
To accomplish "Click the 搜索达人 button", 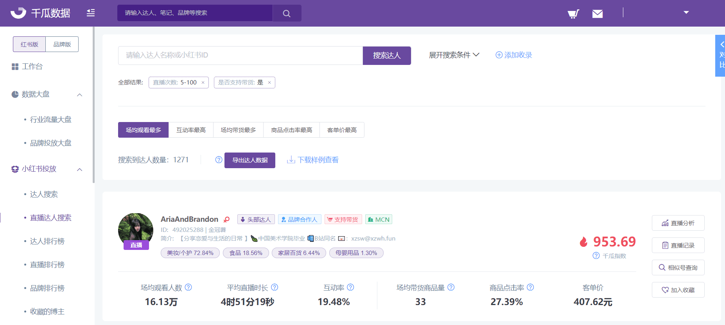I will tap(387, 55).
